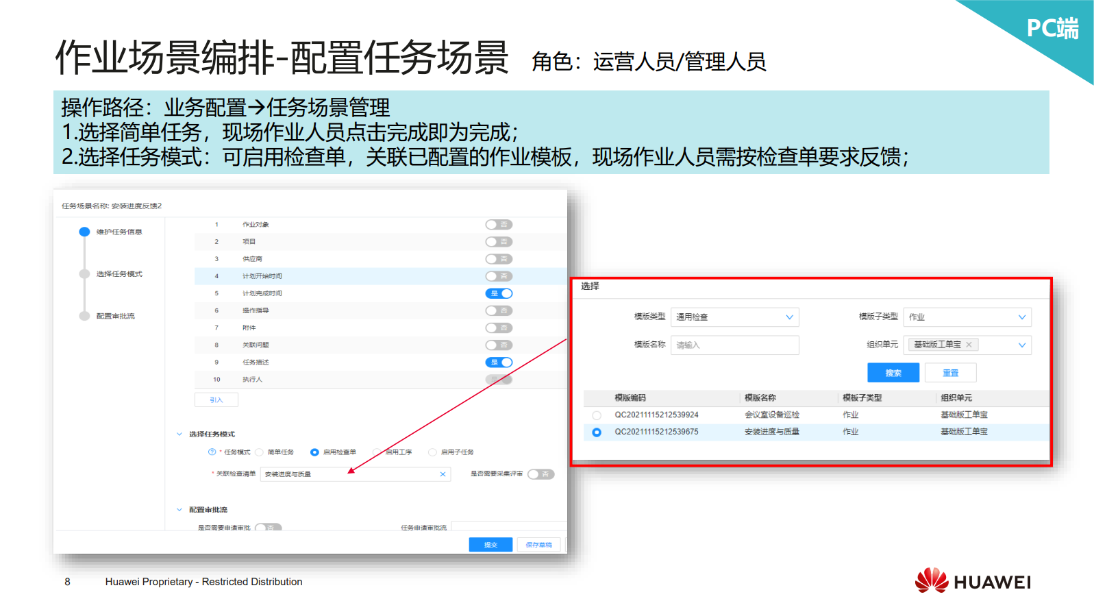The image size is (1094, 614).
Task: Click the 关联检查清单 input field
Action: coord(356,474)
